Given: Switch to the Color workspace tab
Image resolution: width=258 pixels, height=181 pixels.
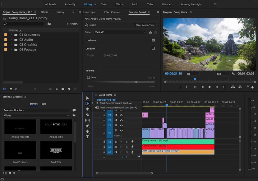Looking at the screenshot, I should point(104,4).
